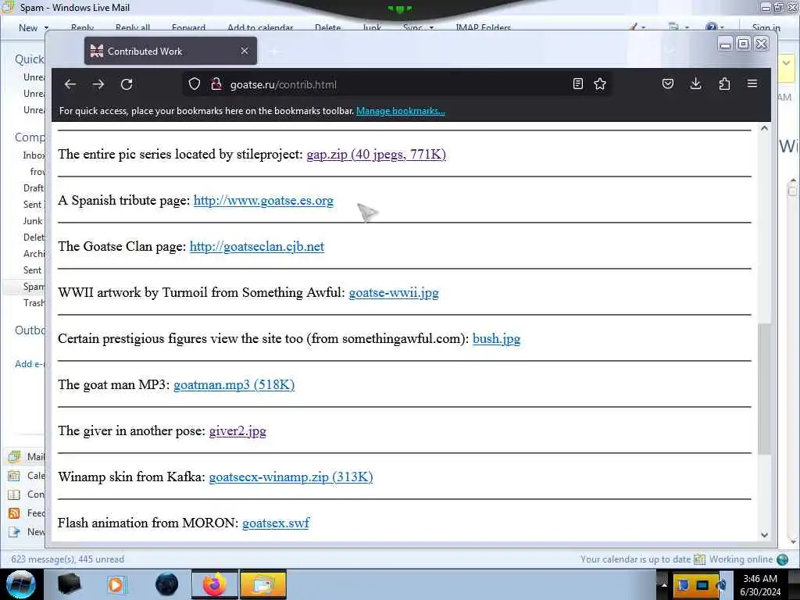Open the goatsecx-winamp.zip (313K) link
This screenshot has height=600, width=800.
291,477
